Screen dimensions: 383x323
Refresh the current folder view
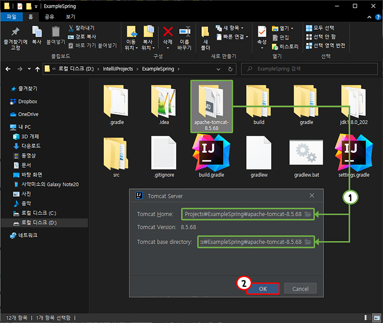[230, 69]
